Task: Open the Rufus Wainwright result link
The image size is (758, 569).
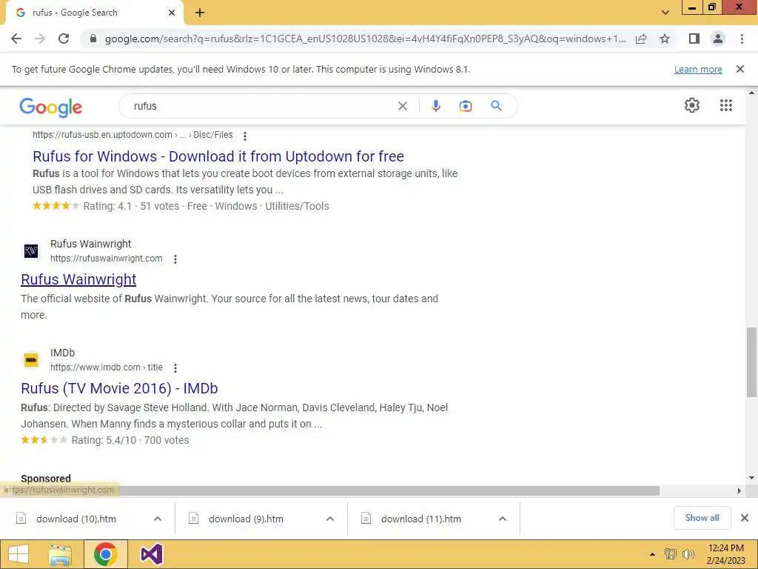Action: (x=78, y=279)
